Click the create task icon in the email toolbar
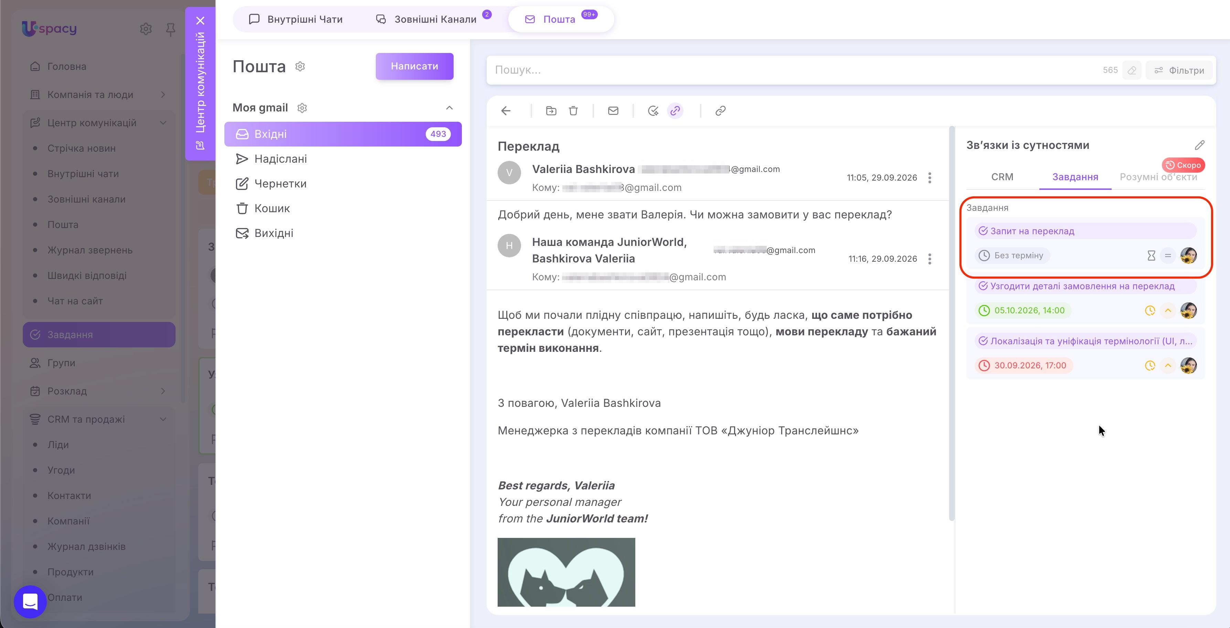 point(653,111)
